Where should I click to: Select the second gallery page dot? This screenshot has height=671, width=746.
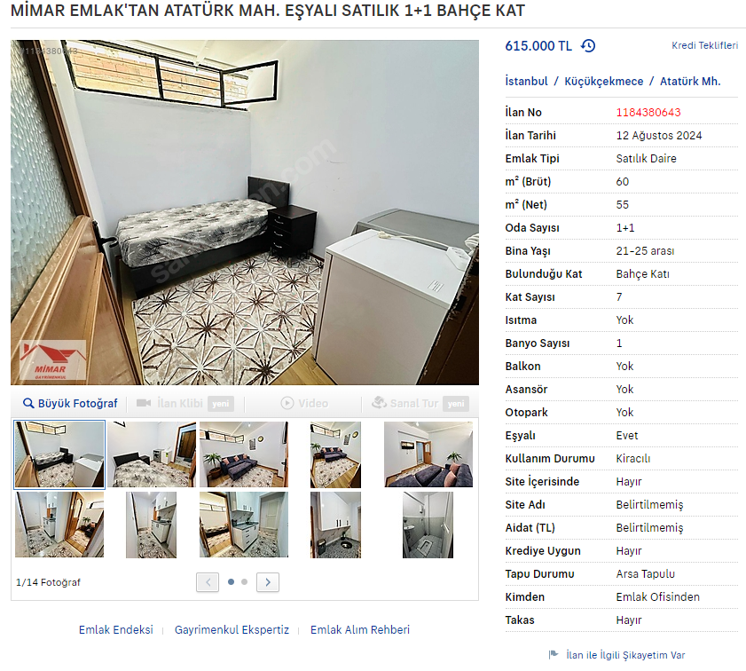click(245, 581)
